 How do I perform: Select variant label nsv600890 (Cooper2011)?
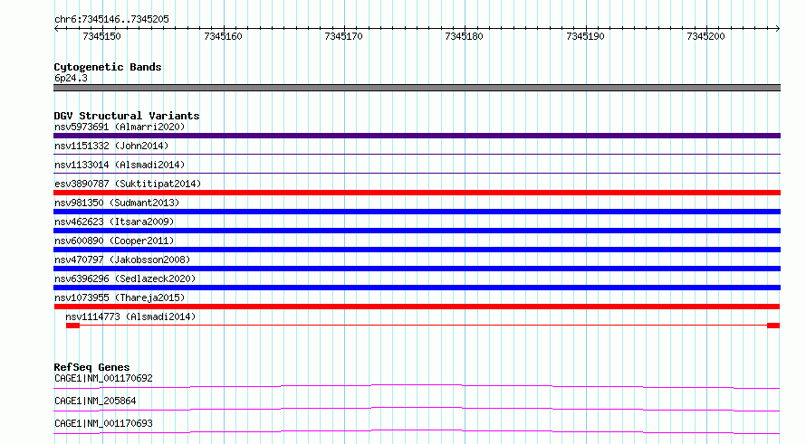click(114, 241)
